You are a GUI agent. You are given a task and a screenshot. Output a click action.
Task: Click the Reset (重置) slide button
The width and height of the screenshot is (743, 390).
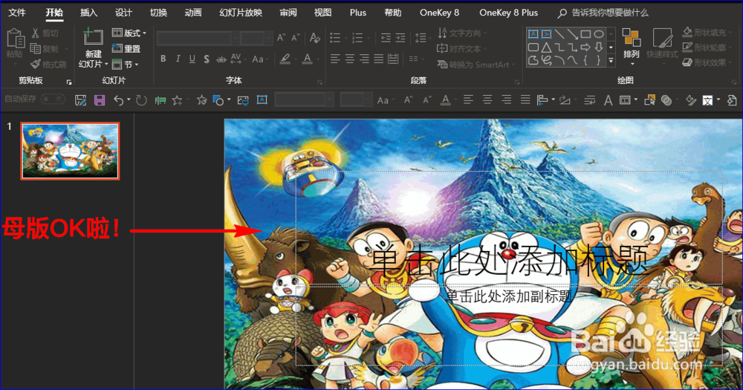click(126, 48)
